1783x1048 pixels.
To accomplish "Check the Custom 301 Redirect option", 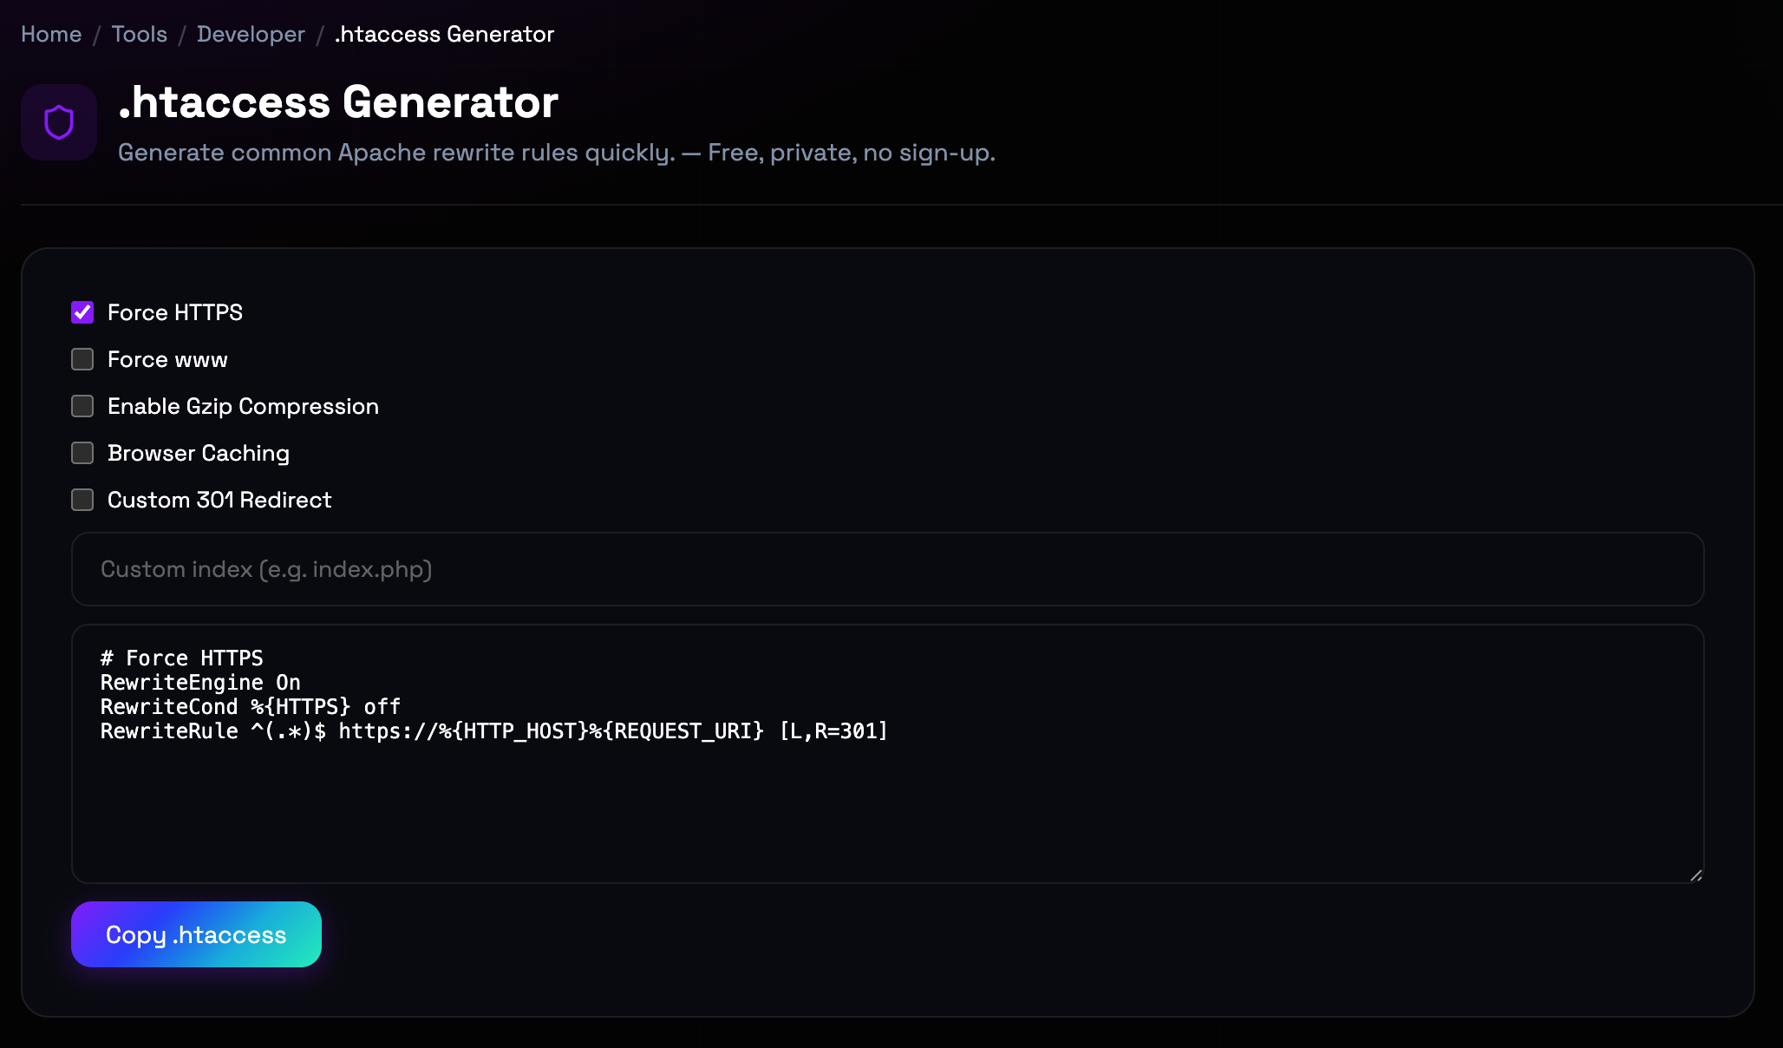I will [x=82, y=500].
